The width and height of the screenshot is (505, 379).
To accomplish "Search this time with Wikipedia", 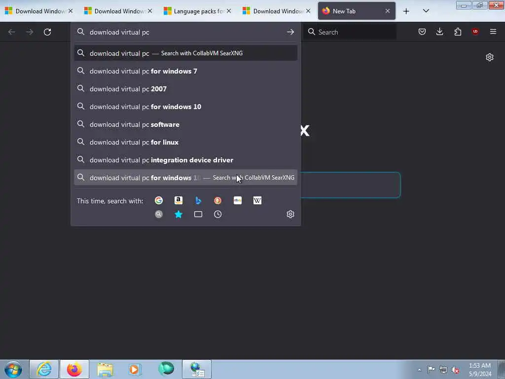I will 257,200.
